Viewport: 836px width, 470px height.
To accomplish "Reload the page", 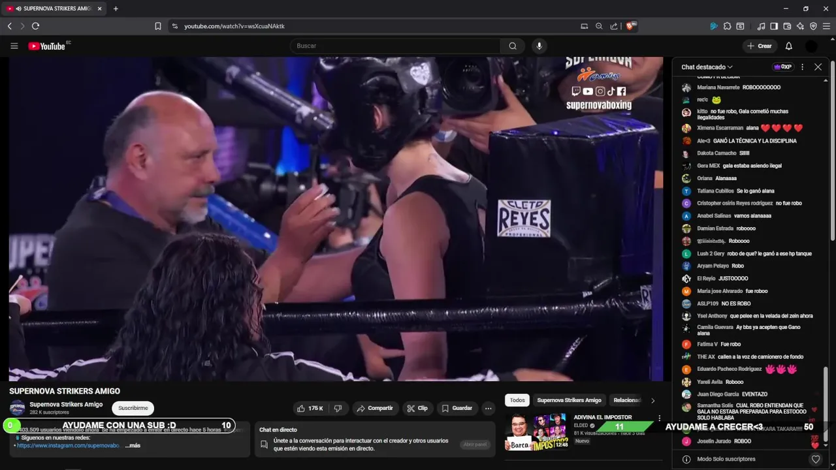I will click(x=35, y=26).
